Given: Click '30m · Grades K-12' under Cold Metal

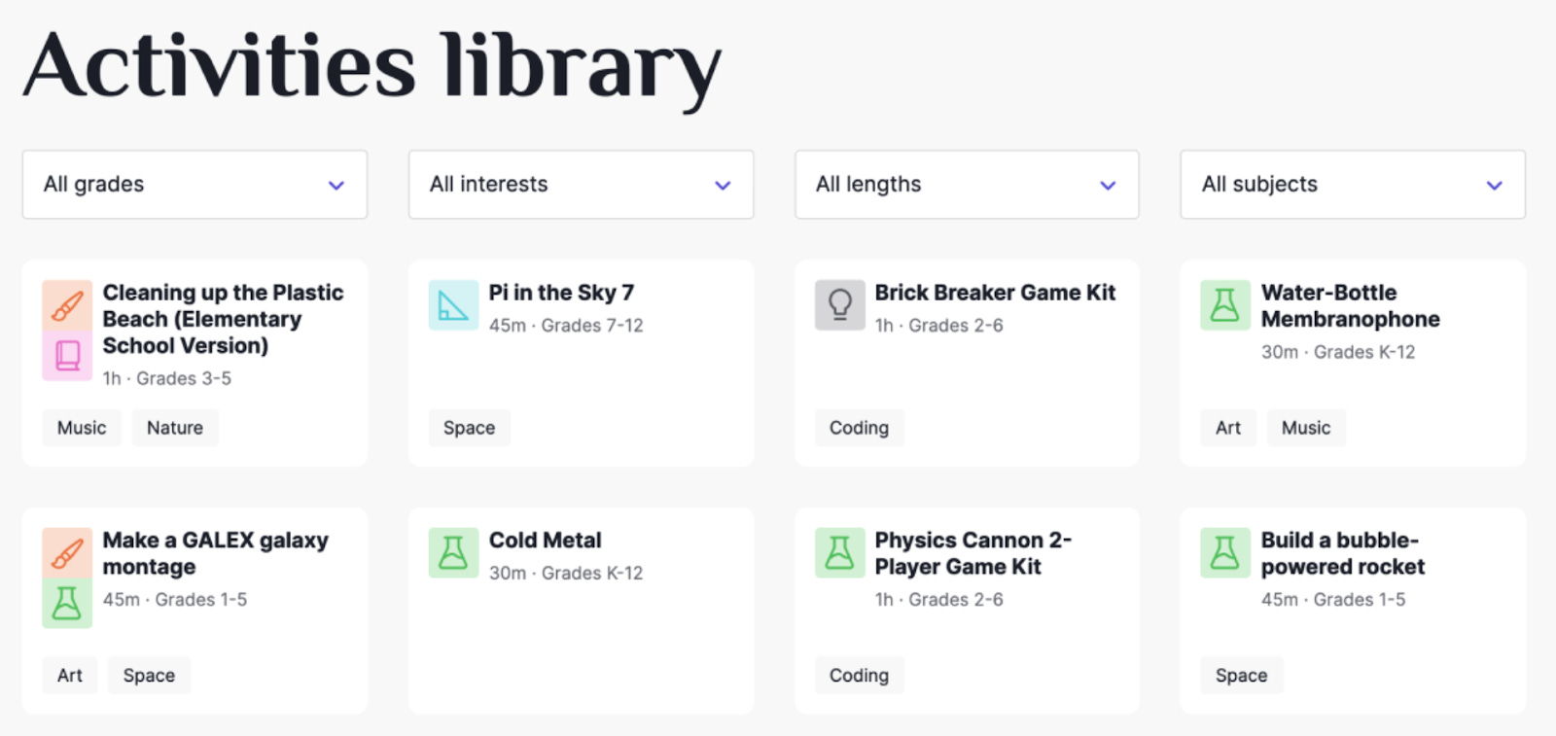Looking at the screenshot, I should coord(566,574).
